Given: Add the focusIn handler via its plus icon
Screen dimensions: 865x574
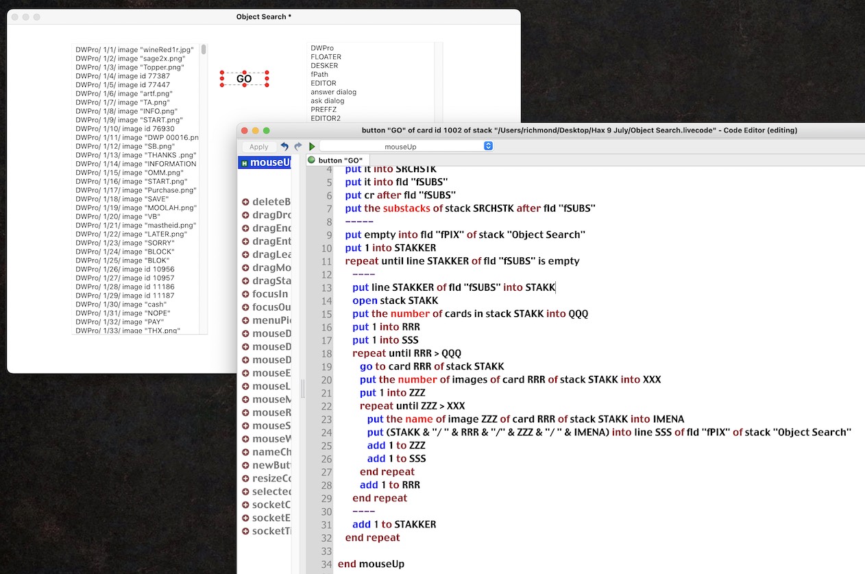Looking at the screenshot, I should click(245, 294).
